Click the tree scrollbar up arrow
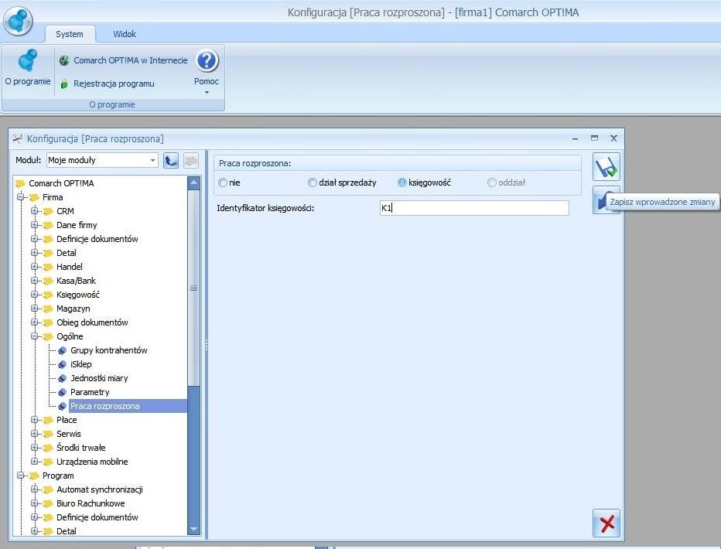This screenshot has height=549, width=721. click(193, 182)
